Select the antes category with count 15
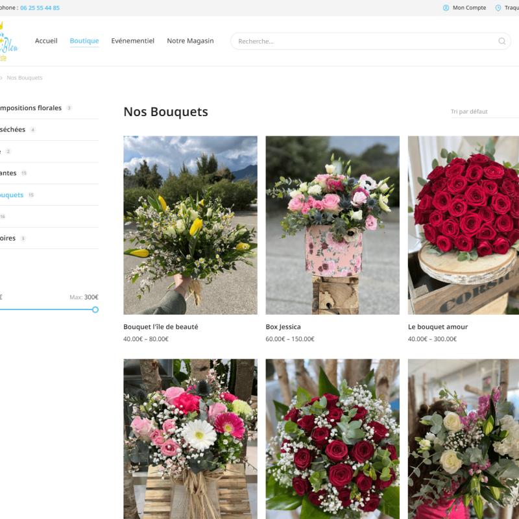 (8, 173)
